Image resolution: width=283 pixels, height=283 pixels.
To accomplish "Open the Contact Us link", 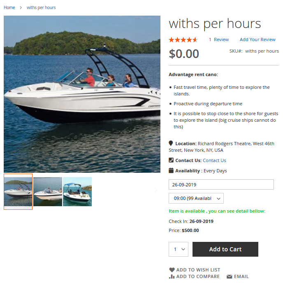I will click(x=214, y=160).
